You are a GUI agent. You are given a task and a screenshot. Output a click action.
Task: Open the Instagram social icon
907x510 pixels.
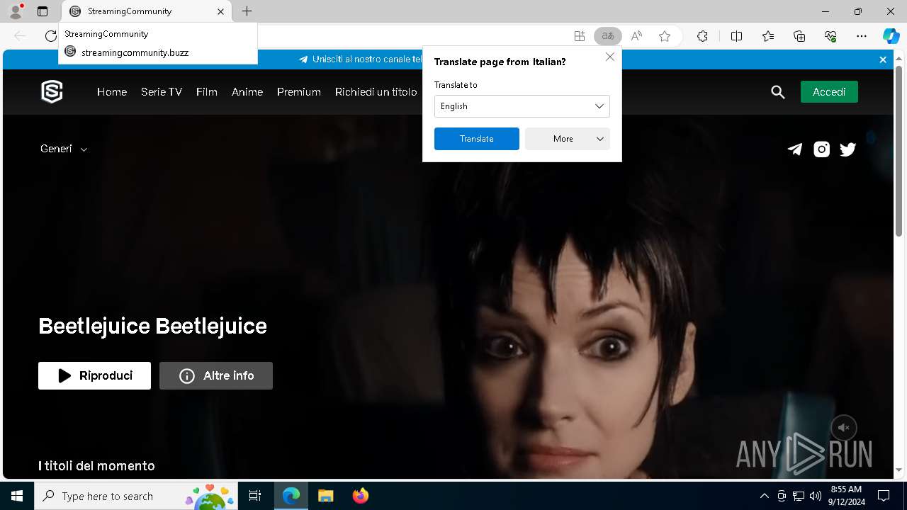click(x=821, y=149)
